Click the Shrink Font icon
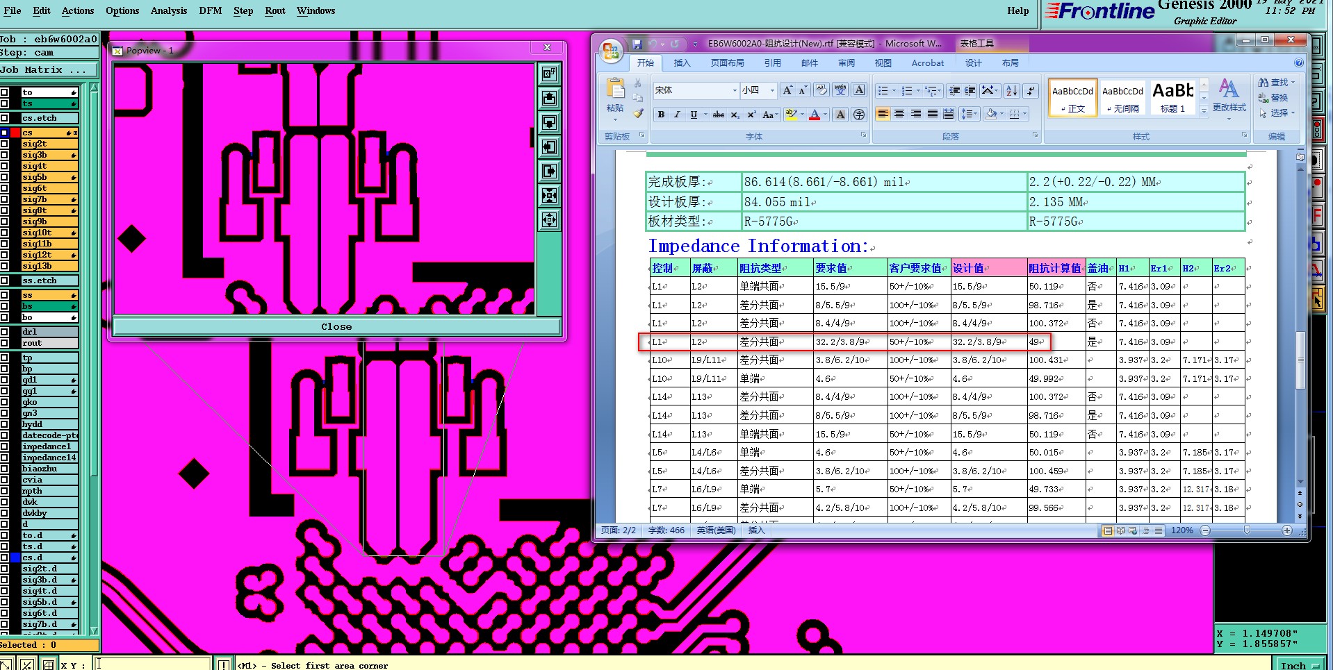 [803, 90]
